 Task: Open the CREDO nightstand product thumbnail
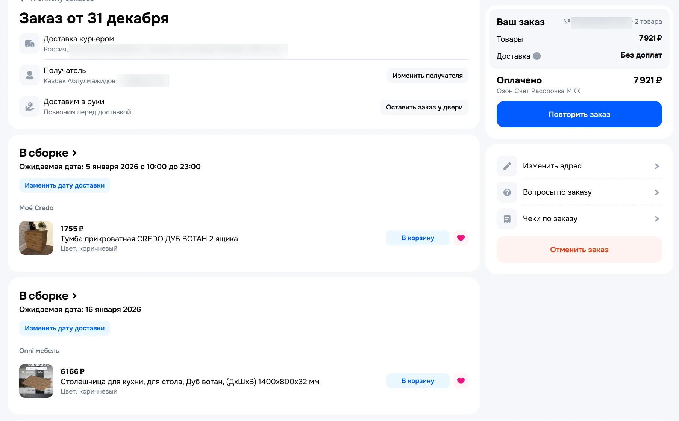tap(36, 238)
